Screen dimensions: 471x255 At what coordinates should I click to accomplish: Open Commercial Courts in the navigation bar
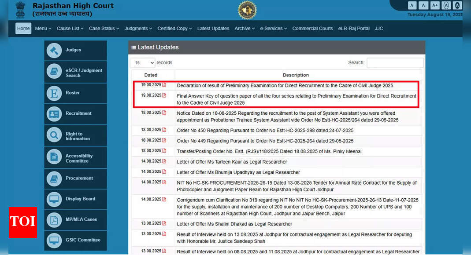(x=312, y=29)
